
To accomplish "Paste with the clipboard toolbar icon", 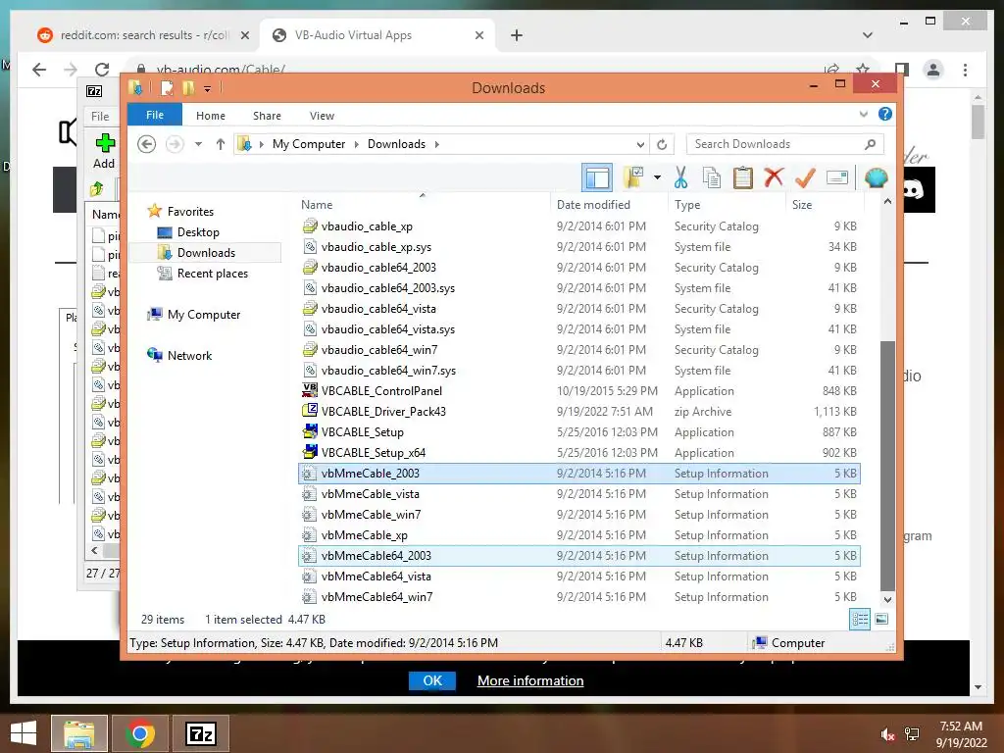I will [x=743, y=177].
